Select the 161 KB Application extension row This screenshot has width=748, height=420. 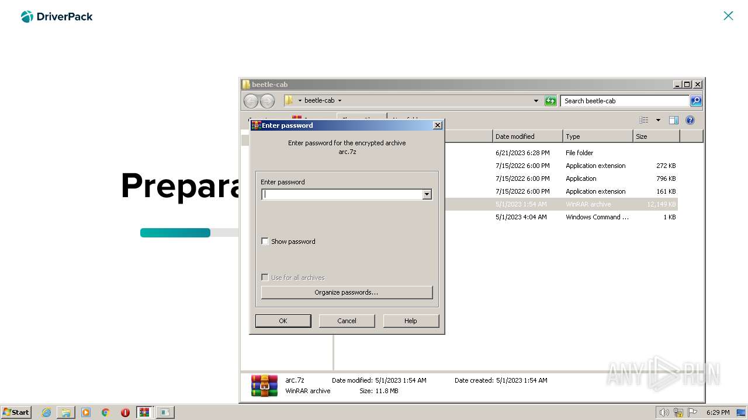(x=561, y=191)
